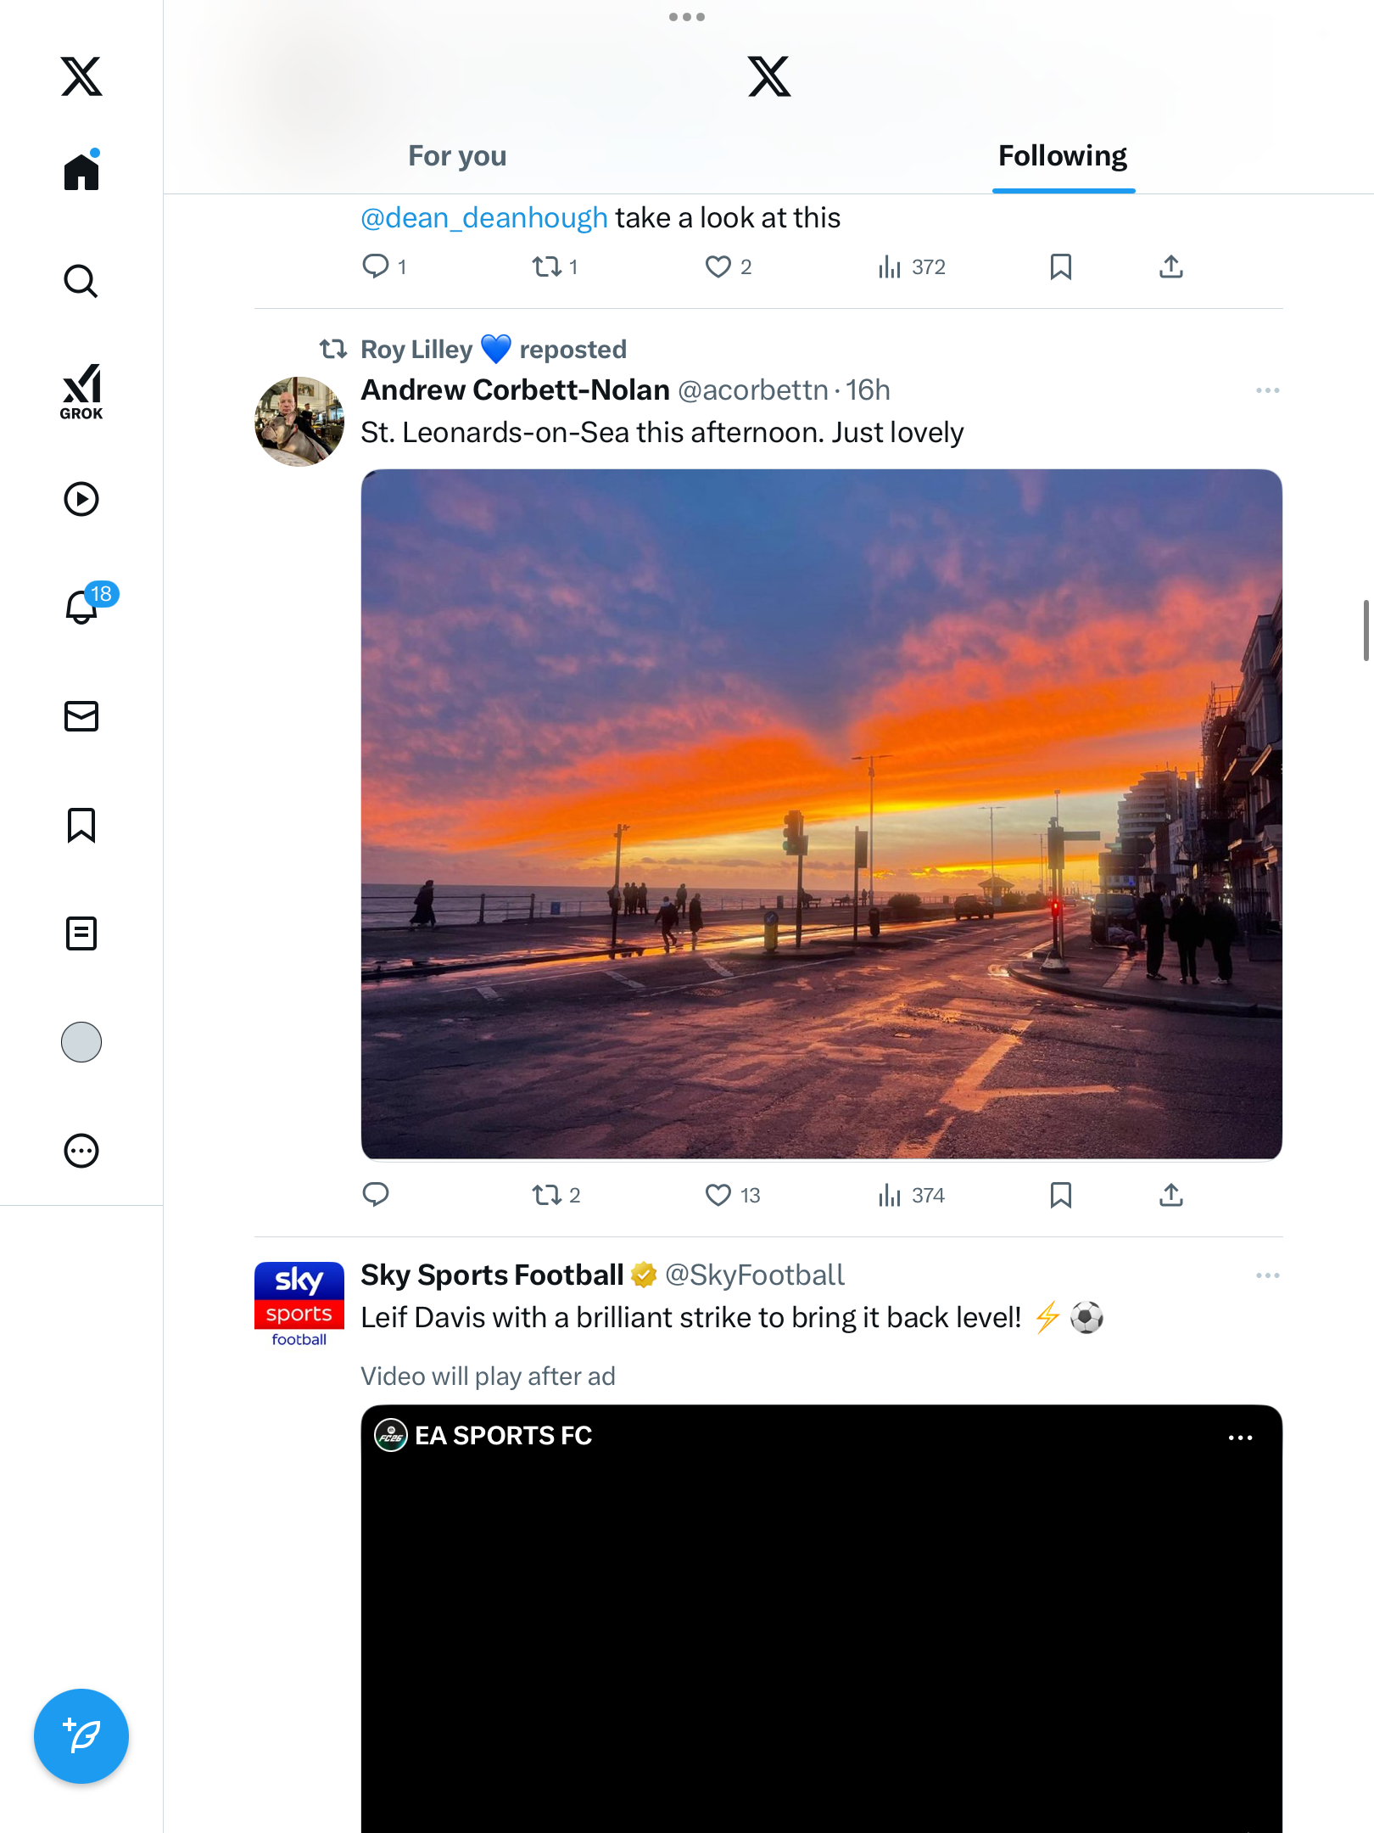1374x1833 pixels.
Task: Open Grok from the sidebar
Action: (81, 391)
